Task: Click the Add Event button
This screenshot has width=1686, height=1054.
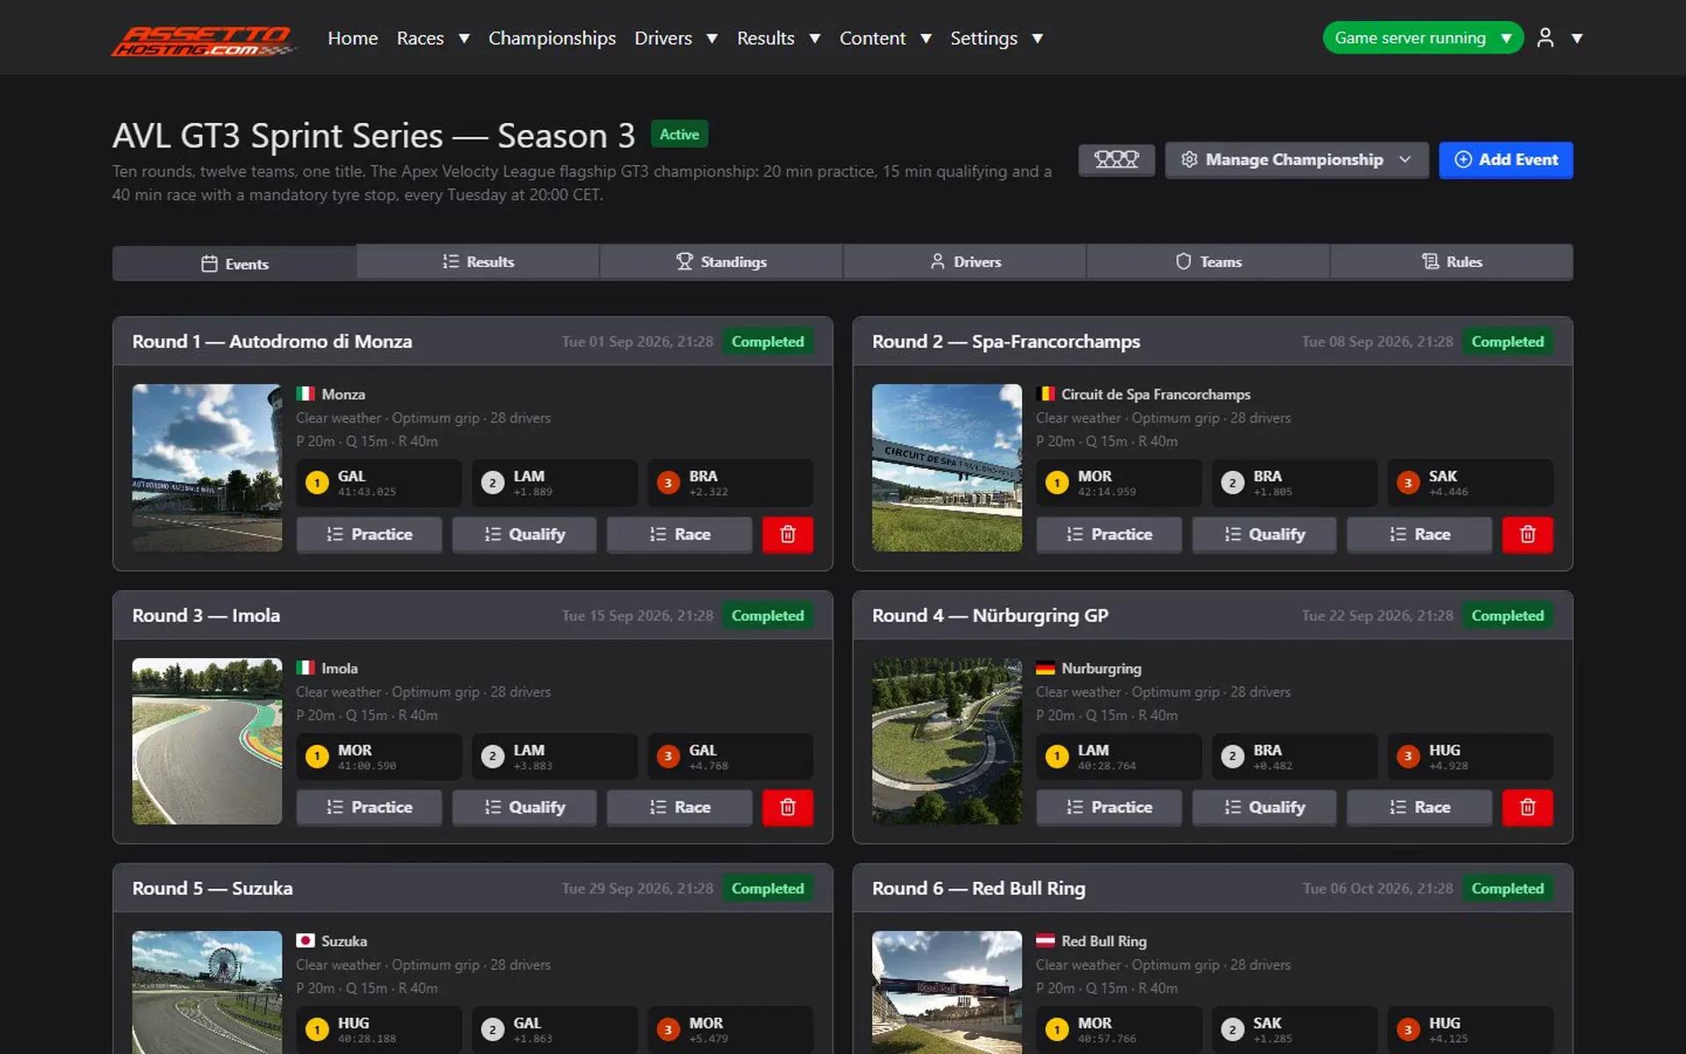Action: 1505,160
